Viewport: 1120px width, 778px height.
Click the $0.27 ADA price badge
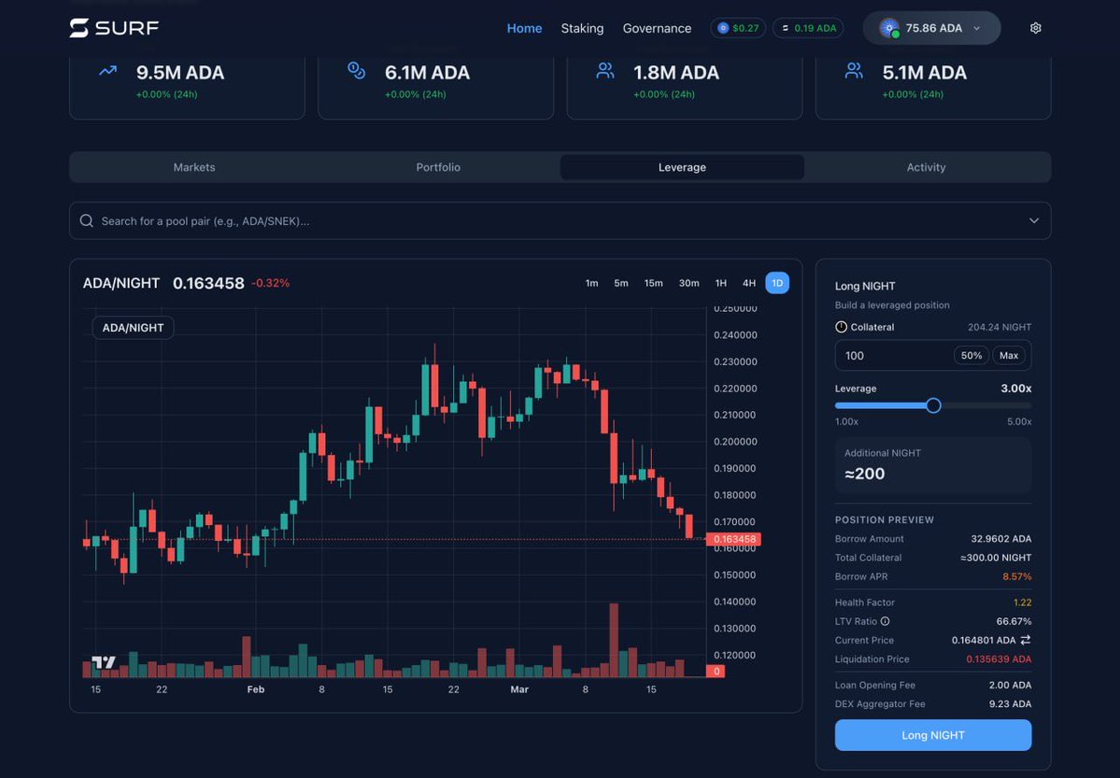click(738, 28)
